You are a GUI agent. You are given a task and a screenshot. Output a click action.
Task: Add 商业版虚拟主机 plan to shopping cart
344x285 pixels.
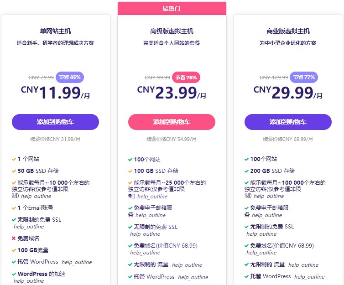pos(288,122)
